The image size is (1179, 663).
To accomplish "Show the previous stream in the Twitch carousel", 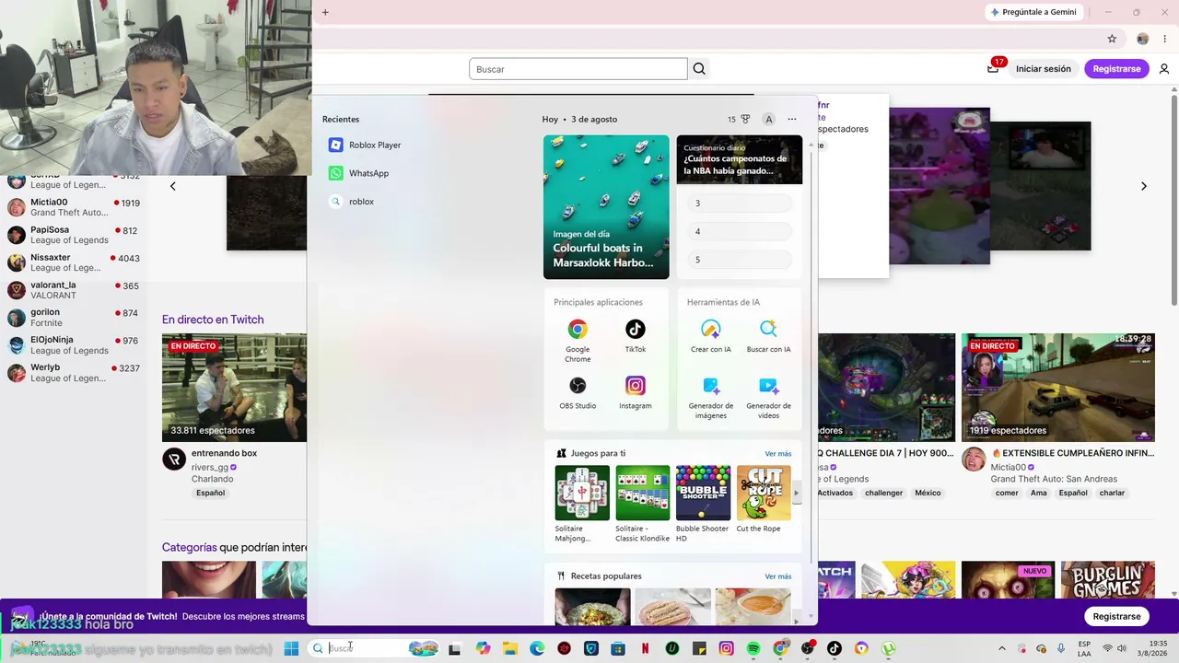I will click(172, 186).
